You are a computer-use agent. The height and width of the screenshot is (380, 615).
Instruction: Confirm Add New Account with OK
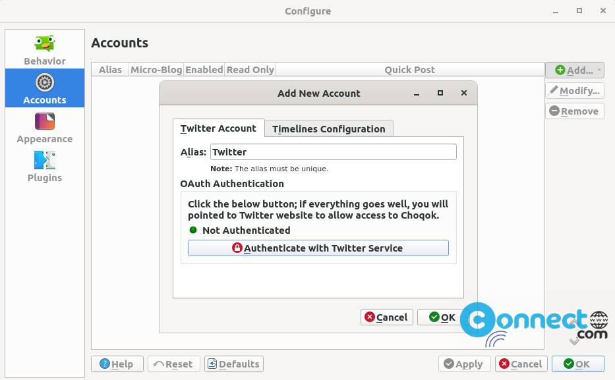click(x=442, y=317)
